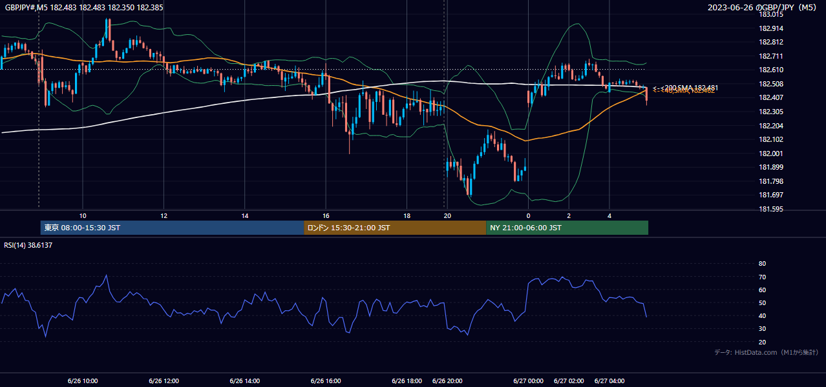The width and height of the screenshot is (826, 387).
Task: Click price axis value 181.798
Action: point(771,181)
